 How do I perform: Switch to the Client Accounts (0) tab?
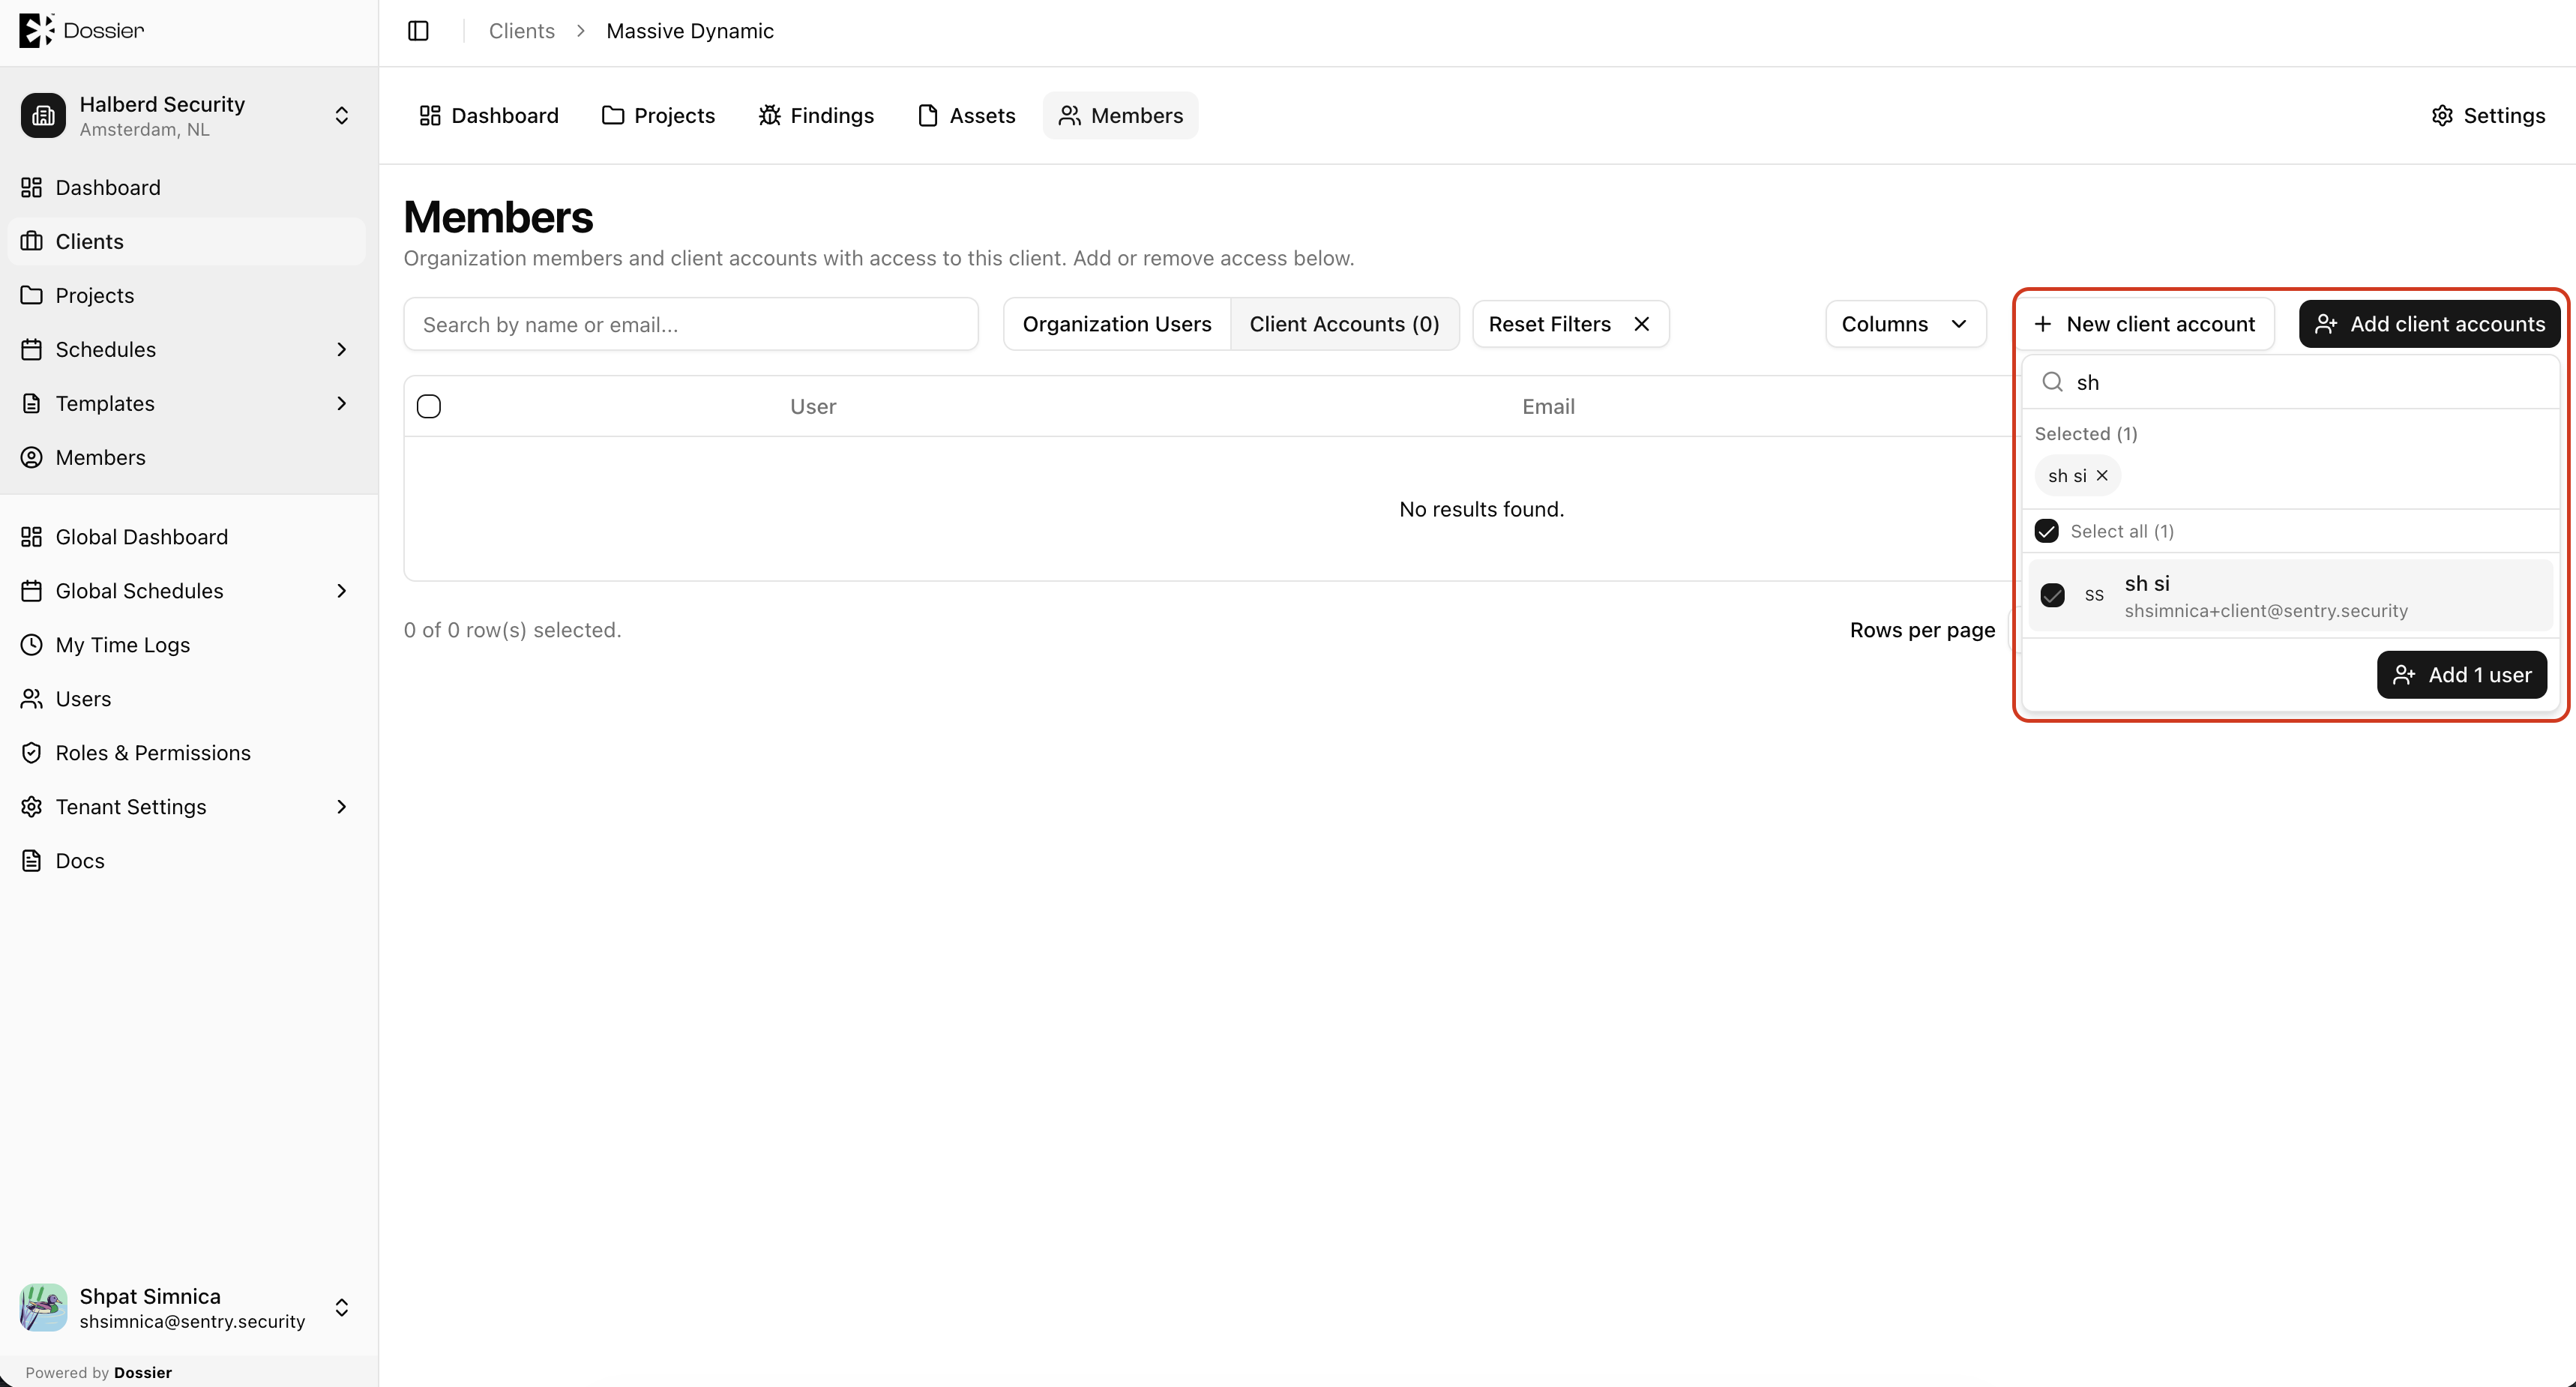(x=1344, y=324)
